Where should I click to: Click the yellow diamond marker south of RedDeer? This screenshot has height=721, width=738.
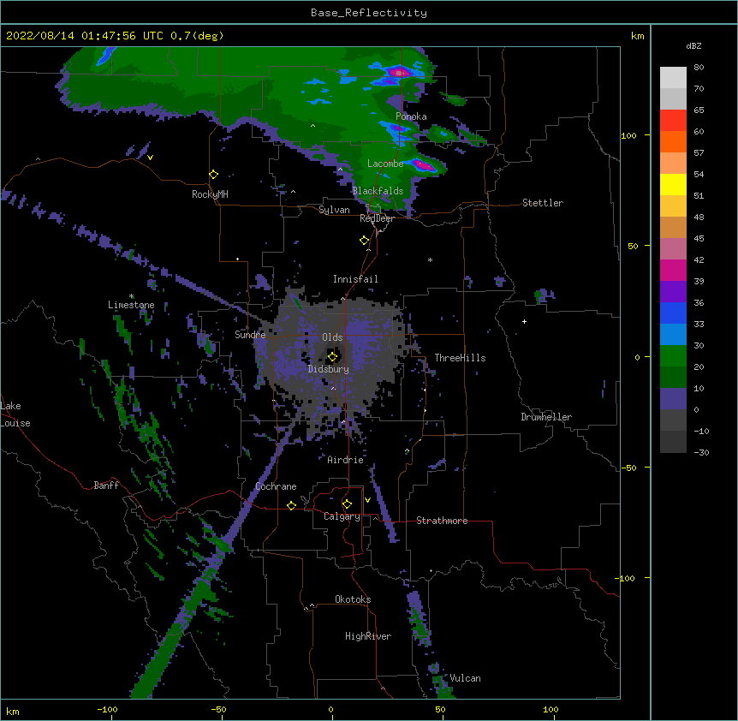[365, 241]
